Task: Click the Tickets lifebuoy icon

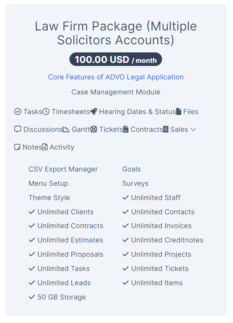Action: 94,130
